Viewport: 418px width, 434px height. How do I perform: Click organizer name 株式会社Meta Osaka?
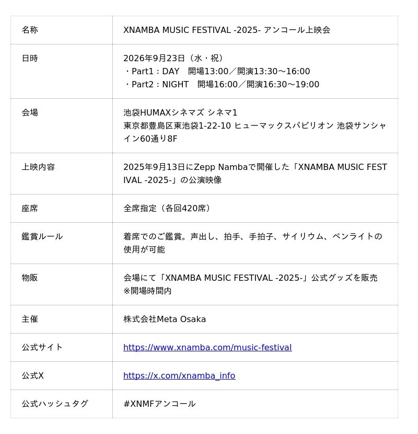coord(165,319)
